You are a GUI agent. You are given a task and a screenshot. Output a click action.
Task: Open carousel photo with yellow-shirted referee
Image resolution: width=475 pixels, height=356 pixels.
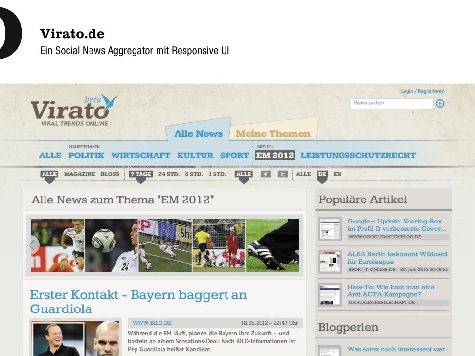pos(219,245)
